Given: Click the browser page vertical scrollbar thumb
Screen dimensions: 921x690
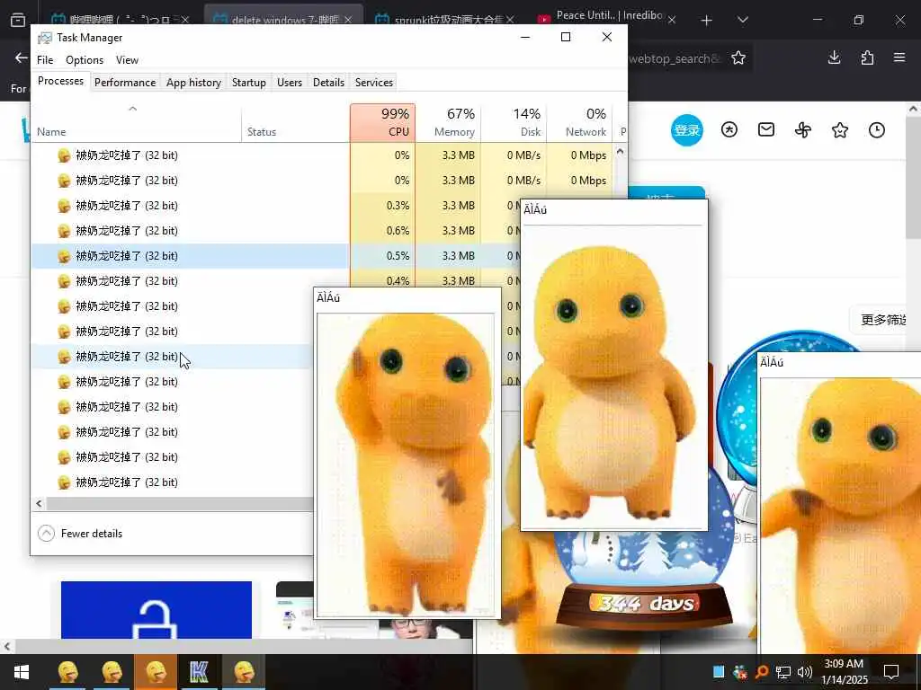Looking at the screenshot, I should (914, 177).
